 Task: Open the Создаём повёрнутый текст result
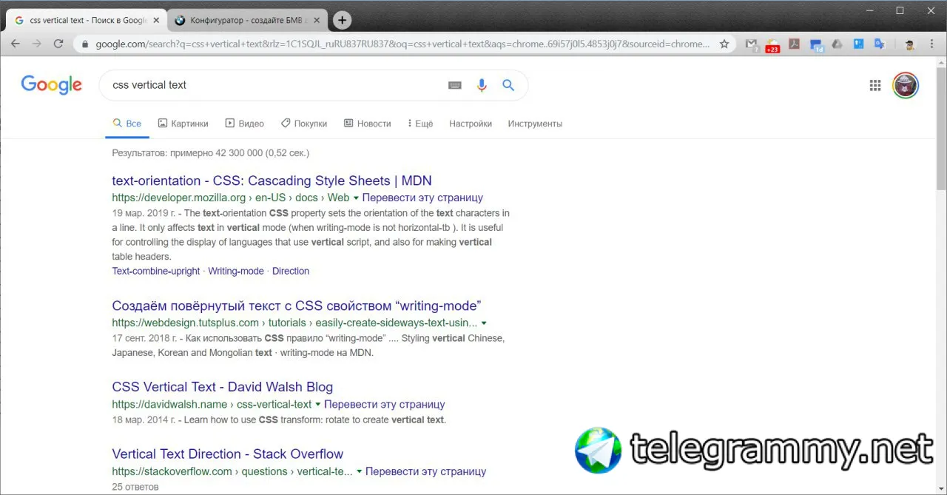tap(297, 306)
